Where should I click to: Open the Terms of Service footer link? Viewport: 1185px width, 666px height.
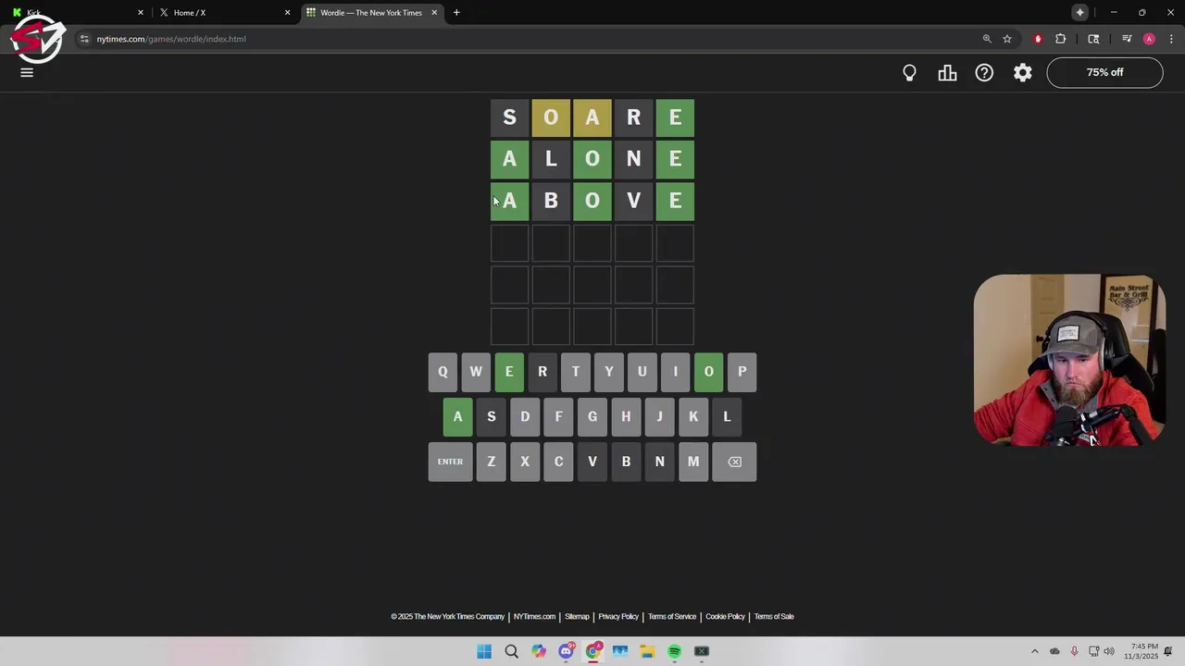point(672,617)
